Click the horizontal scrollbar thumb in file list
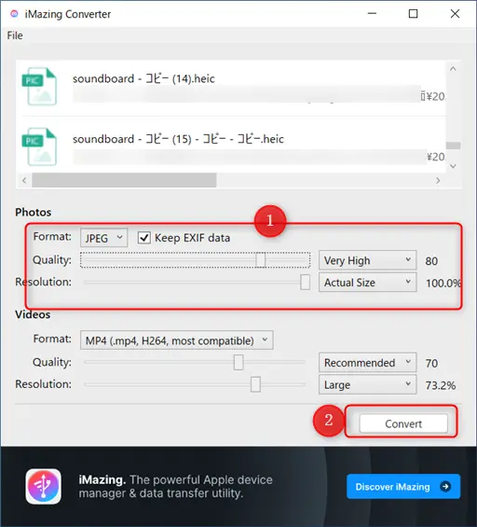 pyautogui.click(x=124, y=180)
